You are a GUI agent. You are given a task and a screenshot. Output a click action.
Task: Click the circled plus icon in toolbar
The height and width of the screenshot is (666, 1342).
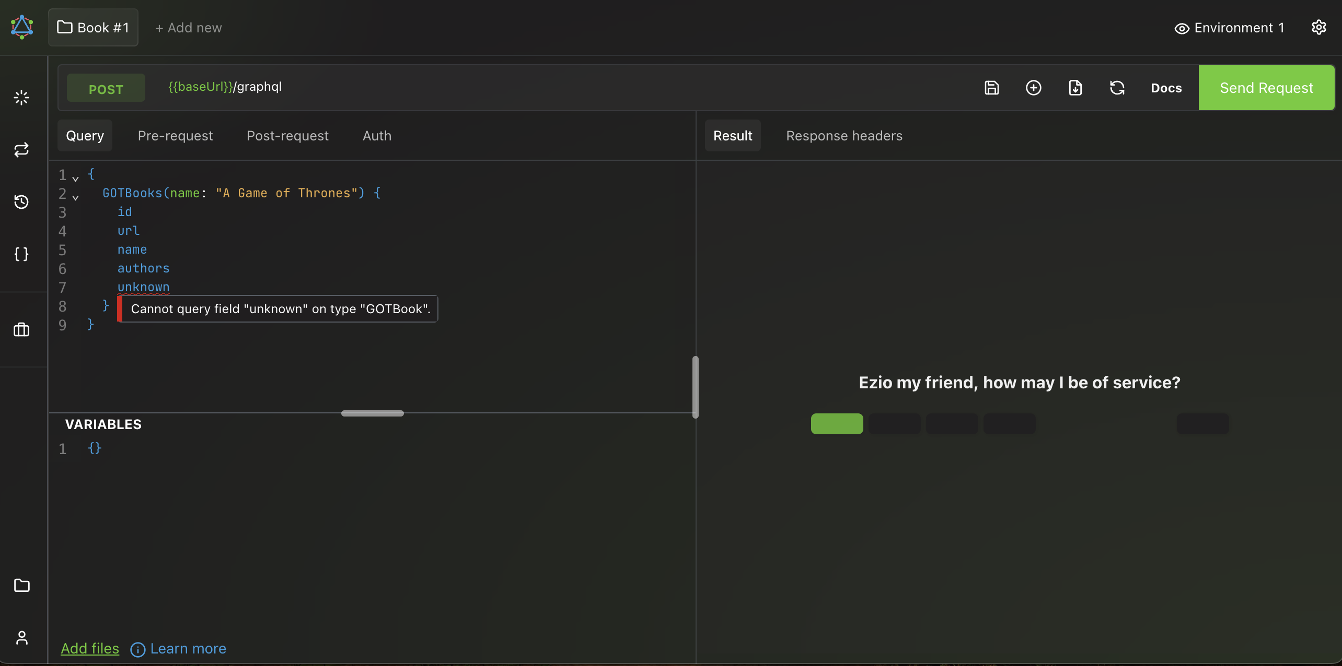coord(1033,88)
